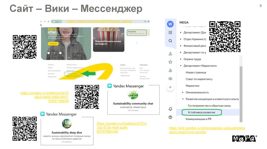Click the round plus create button
The image size is (267, 149).
[x=170, y=87]
